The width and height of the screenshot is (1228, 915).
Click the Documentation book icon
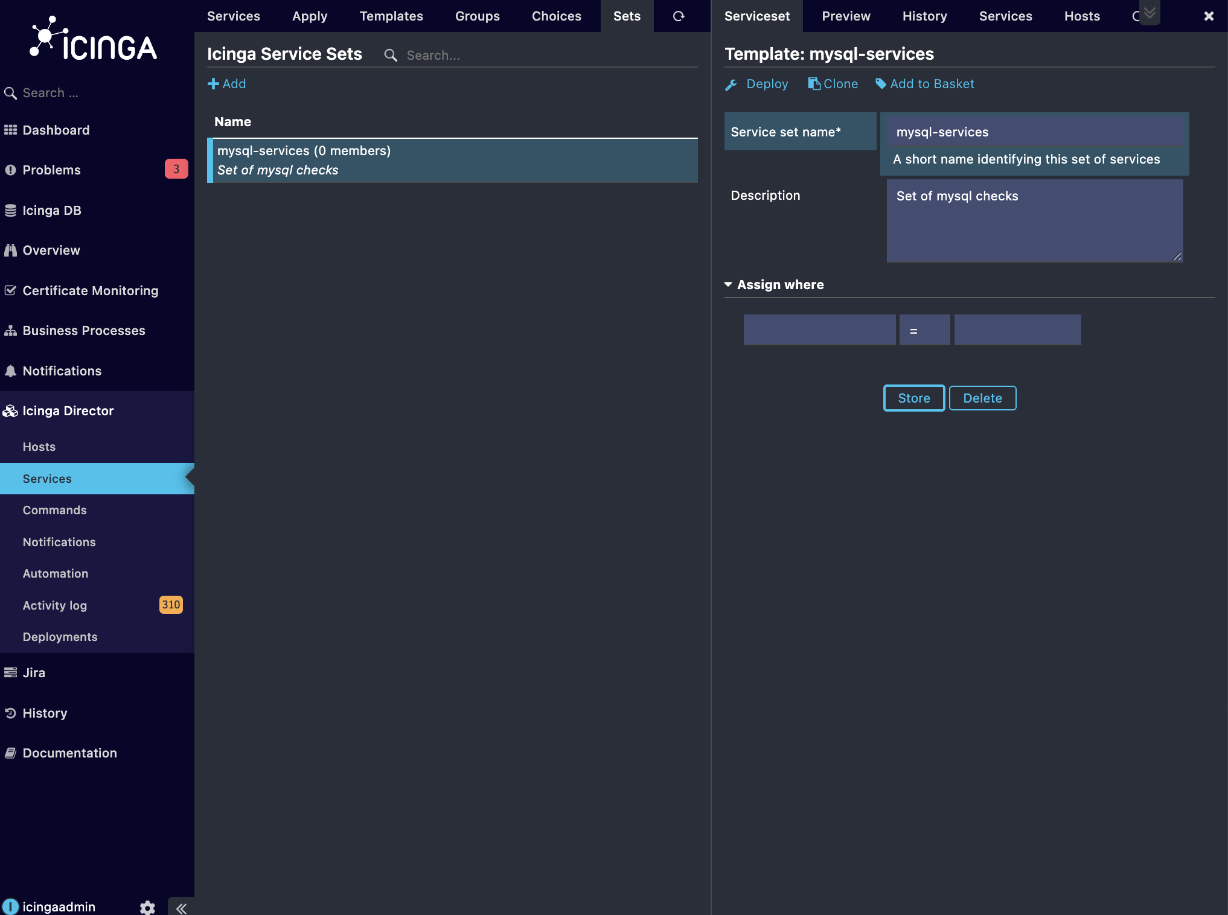pos(10,753)
